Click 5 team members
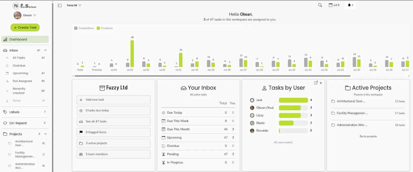The height and width of the screenshot is (172, 413). pos(114,154)
